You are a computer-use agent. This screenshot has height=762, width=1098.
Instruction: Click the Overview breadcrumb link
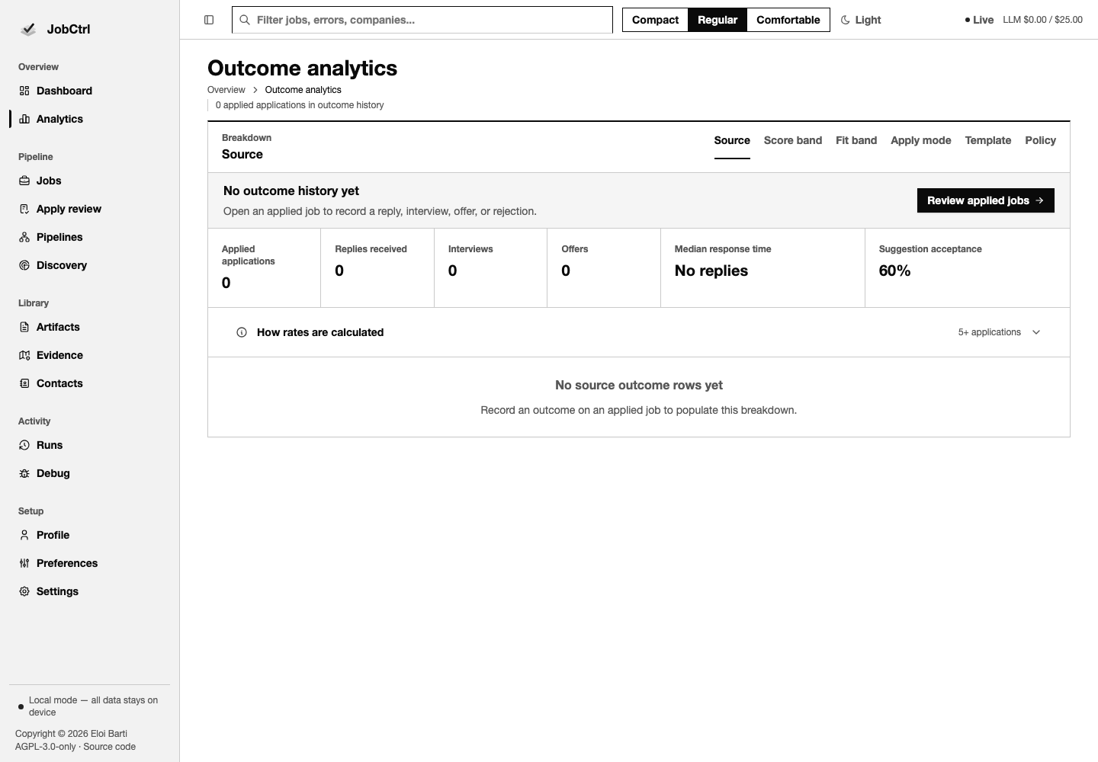[x=226, y=90]
